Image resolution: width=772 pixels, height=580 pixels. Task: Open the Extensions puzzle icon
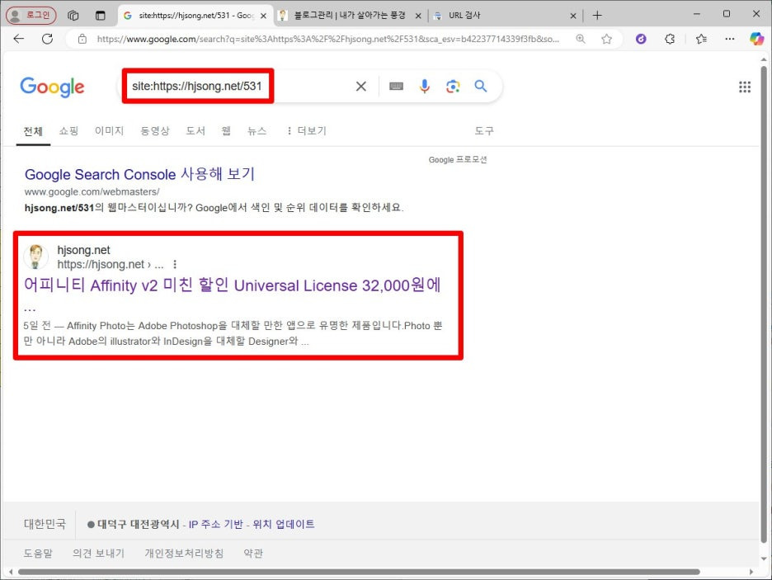click(670, 39)
